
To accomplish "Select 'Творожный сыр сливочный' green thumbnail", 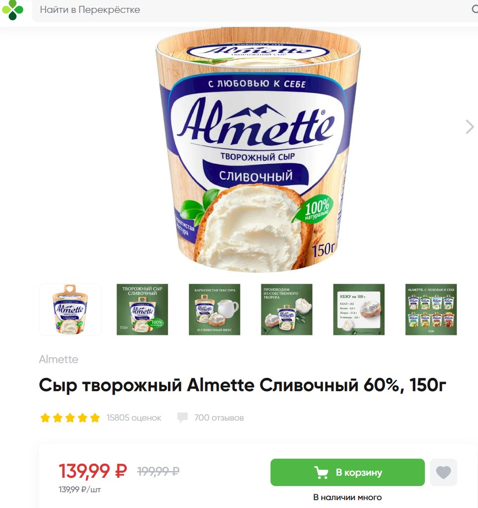I will pos(142,310).
